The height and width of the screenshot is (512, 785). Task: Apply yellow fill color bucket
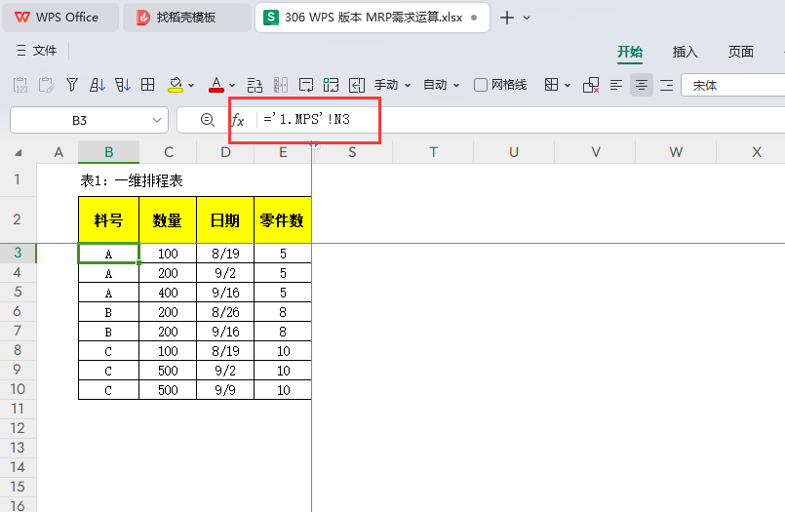(176, 85)
